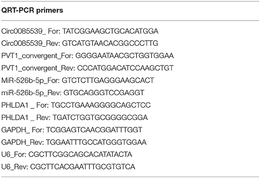Click sequence GTGCAGGGTCCGAGGT
The image size is (260, 178).
(104, 93)
